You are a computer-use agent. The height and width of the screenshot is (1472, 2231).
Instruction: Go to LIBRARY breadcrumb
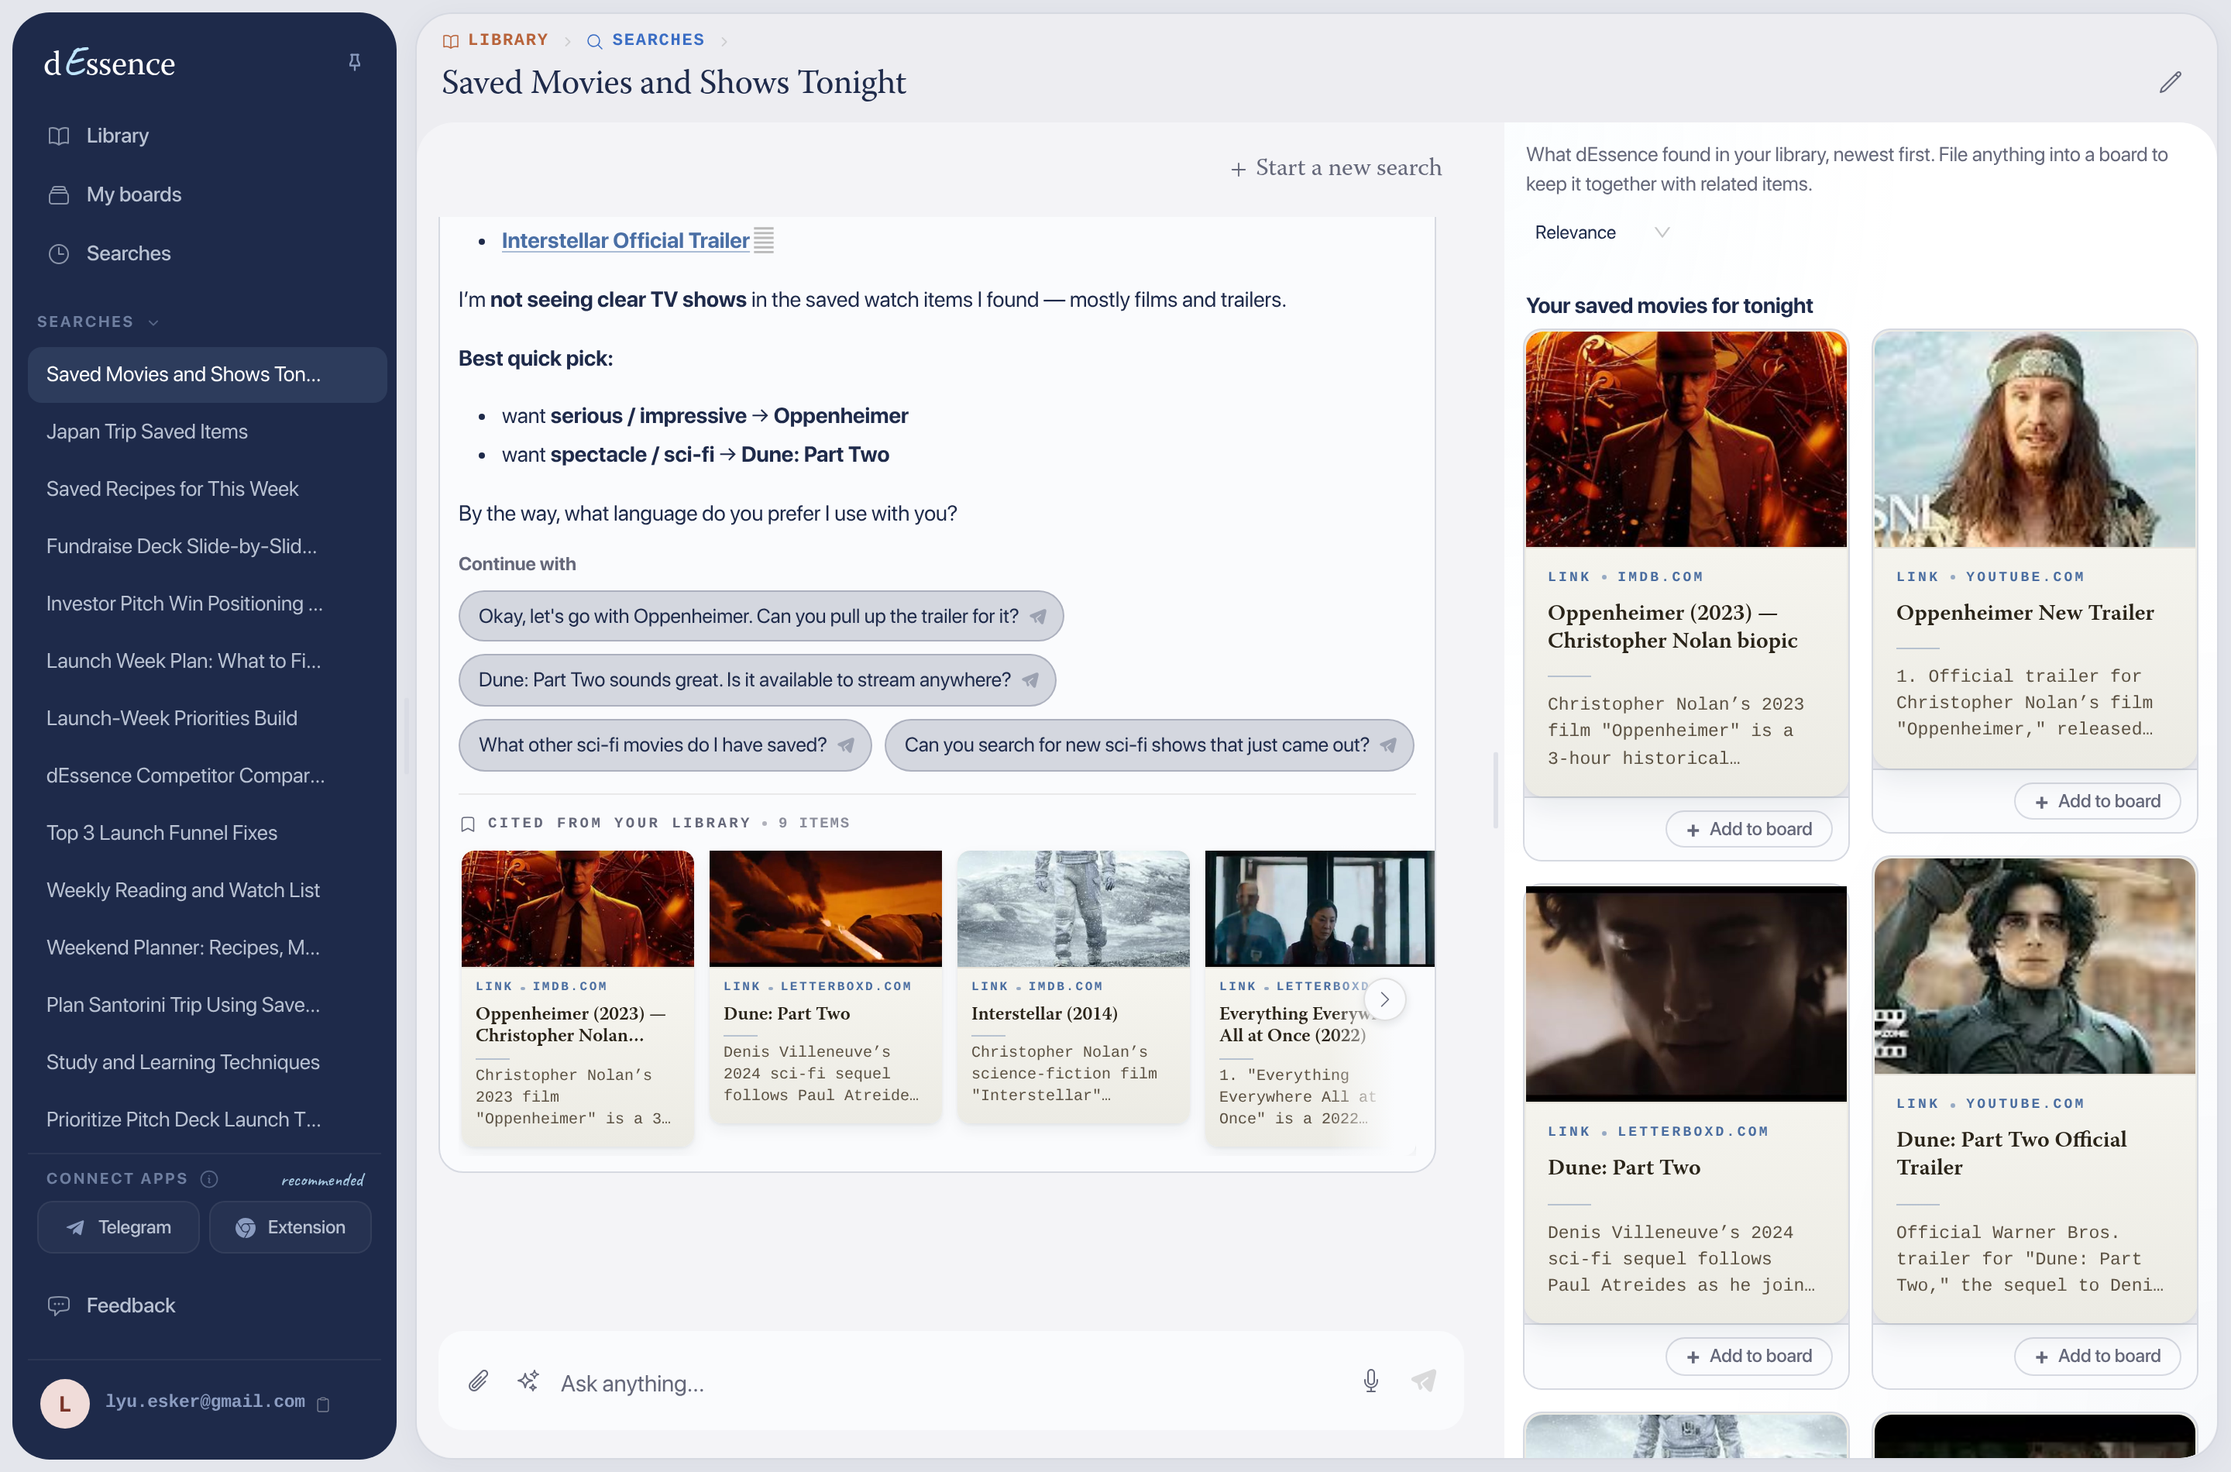pyautogui.click(x=496, y=40)
